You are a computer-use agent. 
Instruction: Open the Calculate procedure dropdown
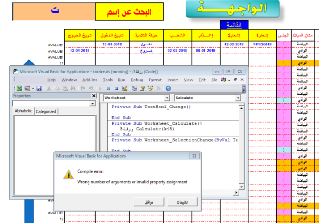(238, 98)
